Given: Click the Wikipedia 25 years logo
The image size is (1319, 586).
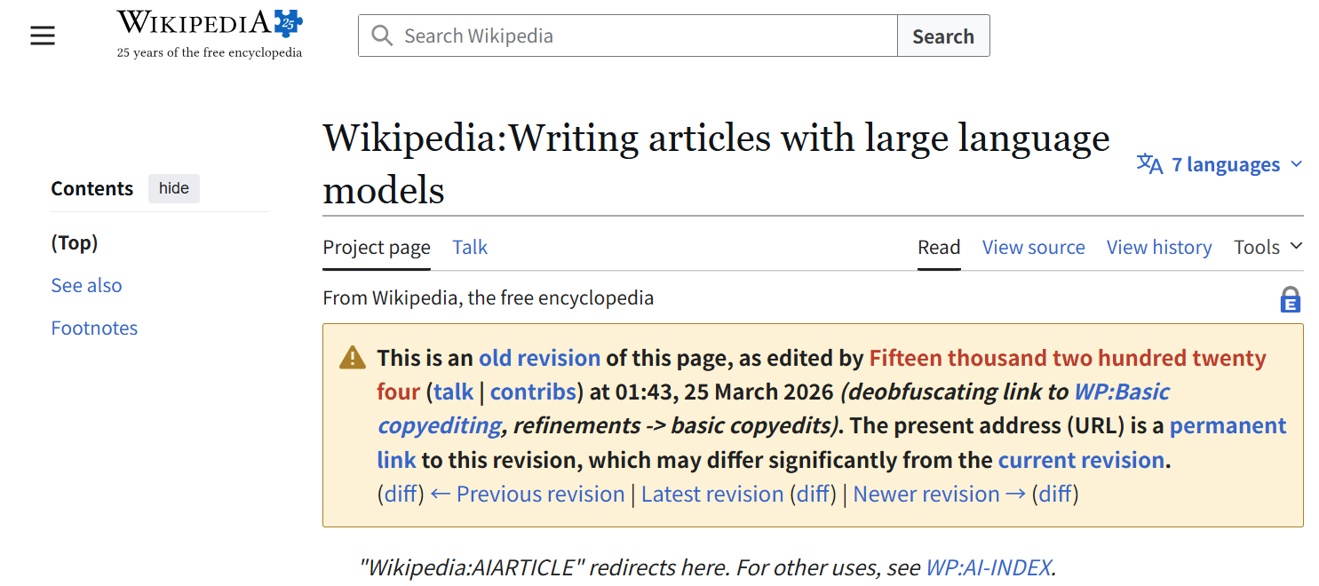Looking at the screenshot, I should [210, 35].
